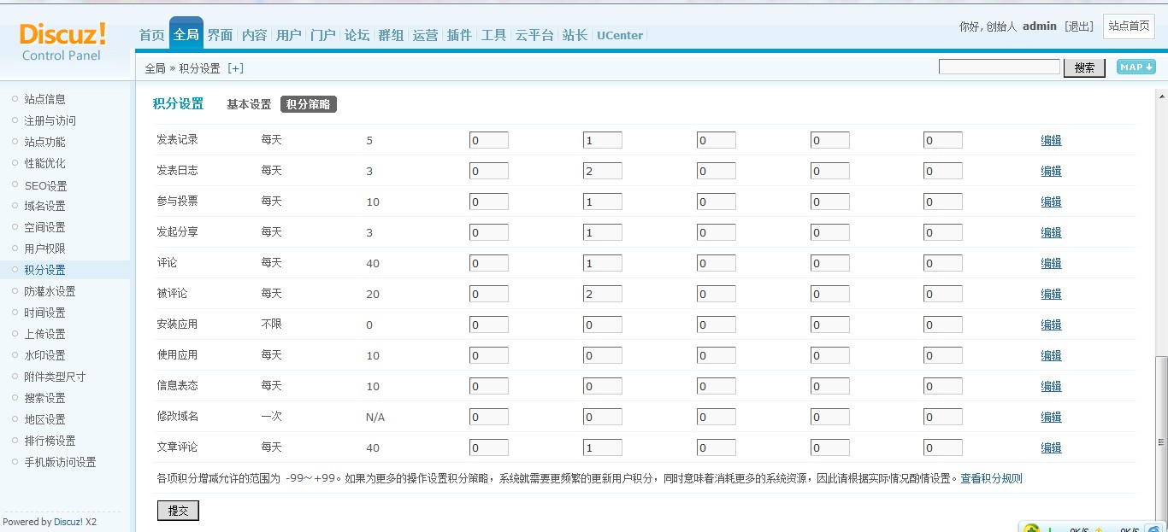Open SEO设置 in the sidebar
This screenshot has width=1168, height=532.
click(45, 185)
